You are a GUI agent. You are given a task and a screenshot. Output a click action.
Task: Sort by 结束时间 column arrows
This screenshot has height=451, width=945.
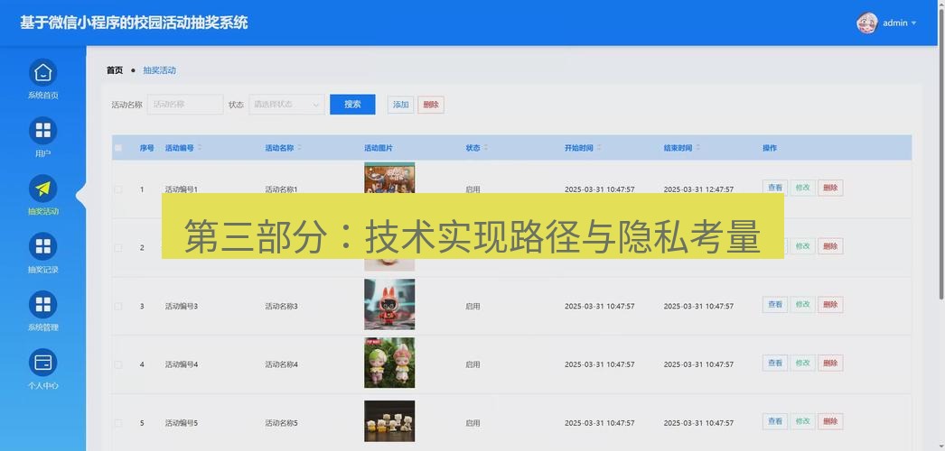697,148
